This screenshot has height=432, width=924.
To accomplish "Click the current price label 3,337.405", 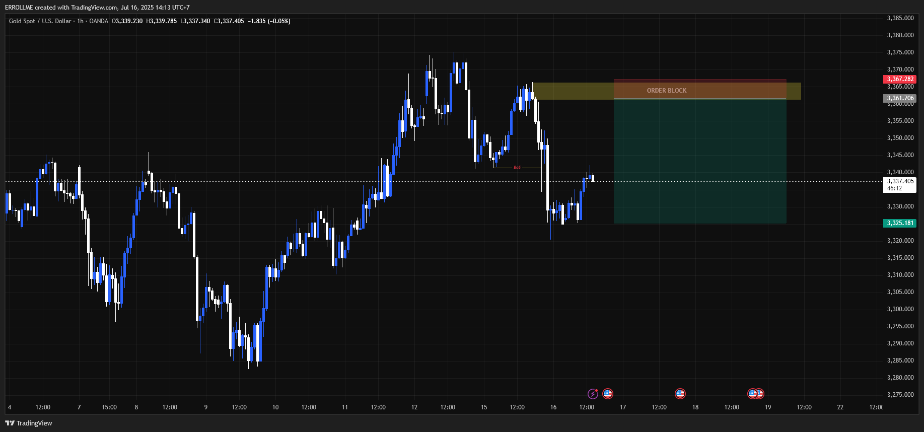I will [900, 181].
